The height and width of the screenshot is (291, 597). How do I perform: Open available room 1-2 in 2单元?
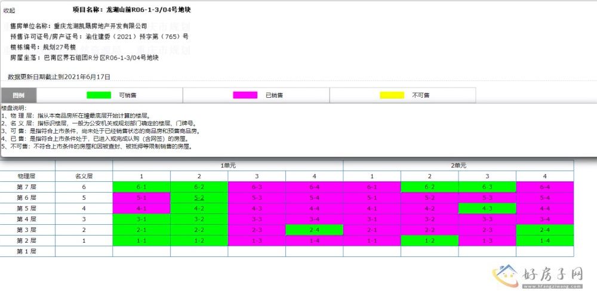(429, 240)
